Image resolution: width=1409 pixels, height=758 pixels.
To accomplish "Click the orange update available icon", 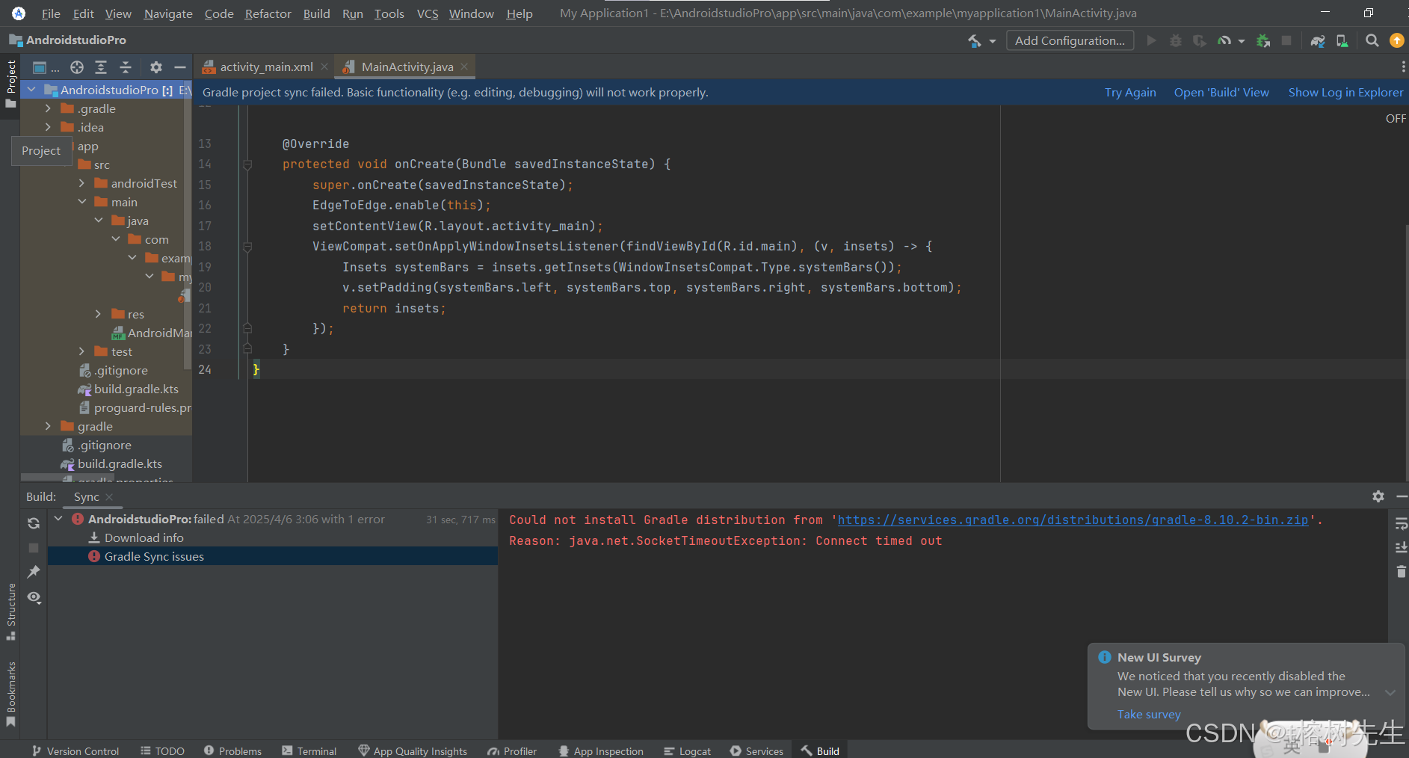I will pos(1396,41).
